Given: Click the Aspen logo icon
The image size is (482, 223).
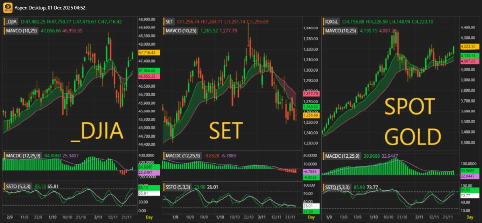Looking at the screenshot, I should pyautogui.click(x=6, y=8).
